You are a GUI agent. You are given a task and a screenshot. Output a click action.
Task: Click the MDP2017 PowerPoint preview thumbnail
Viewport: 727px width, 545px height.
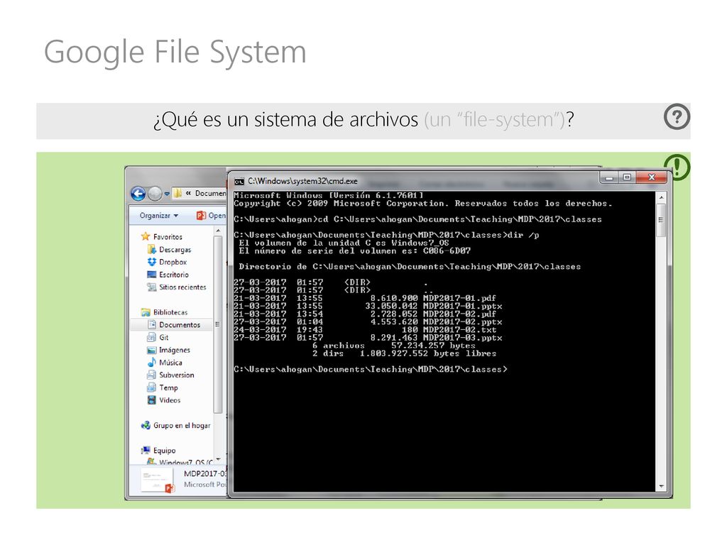[158, 480]
